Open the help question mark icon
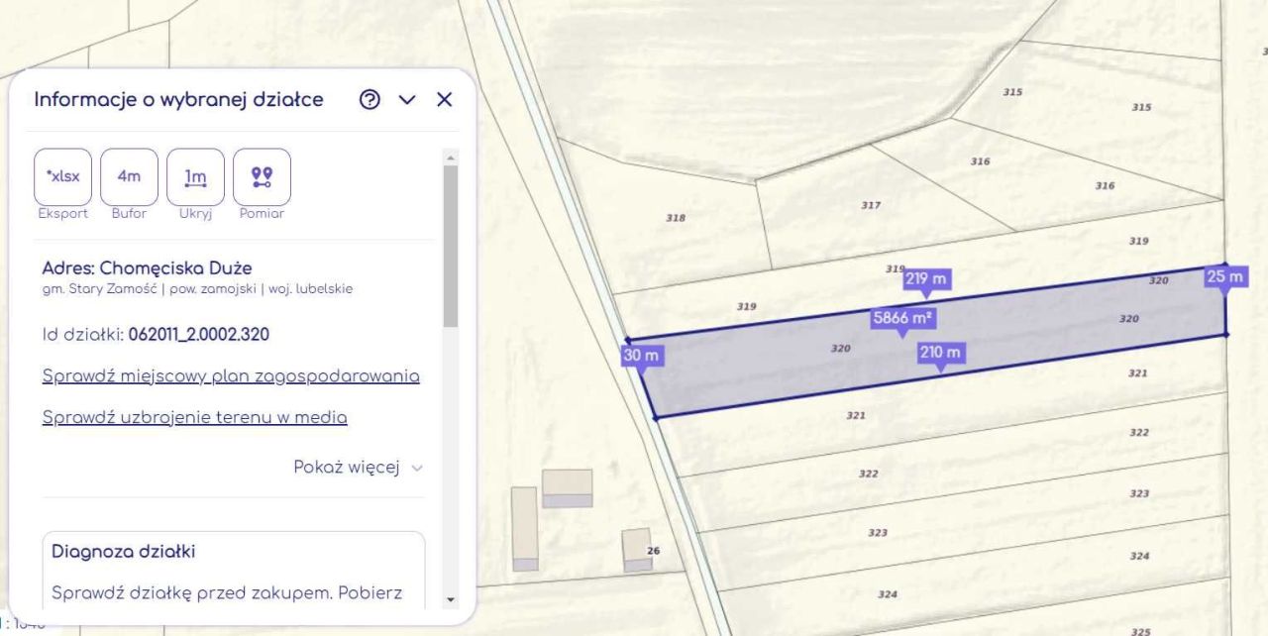1268x636 pixels. (370, 100)
